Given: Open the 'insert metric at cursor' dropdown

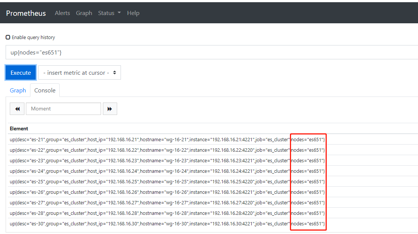Looking at the screenshot, I should (79, 72).
